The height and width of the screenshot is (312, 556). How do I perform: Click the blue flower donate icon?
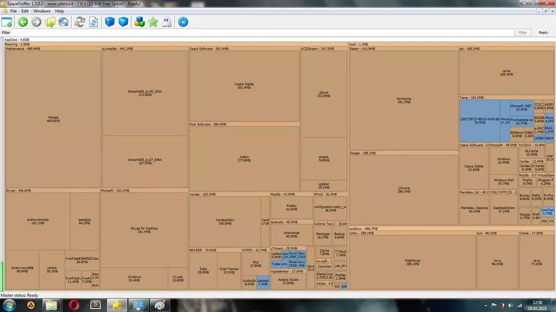[183, 22]
